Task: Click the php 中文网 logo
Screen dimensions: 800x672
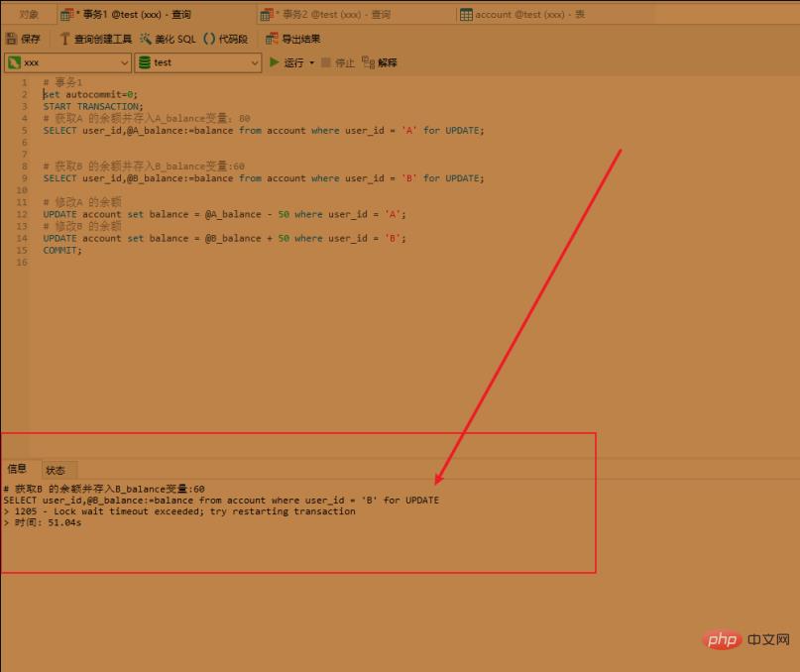Action: (744, 640)
